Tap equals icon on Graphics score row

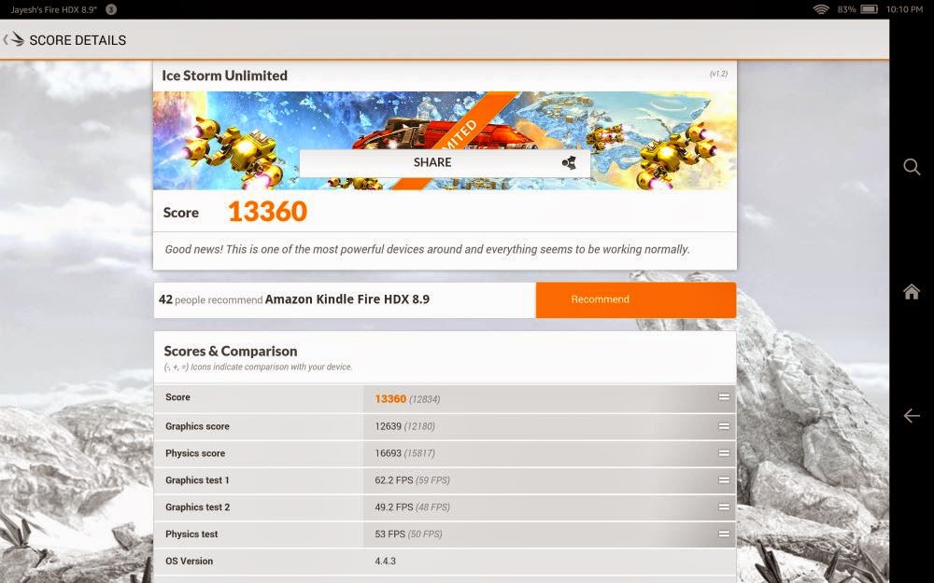pyautogui.click(x=724, y=426)
